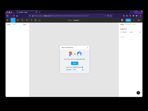Open the browser library icon
This screenshot has width=148, height=111.
124,16
